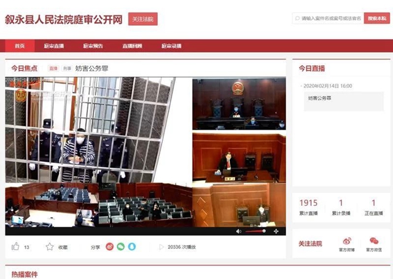Image resolution: width=393 pixels, height=279 pixels.
Task: Select the 首页 navigation tab
Action: (20, 46)
